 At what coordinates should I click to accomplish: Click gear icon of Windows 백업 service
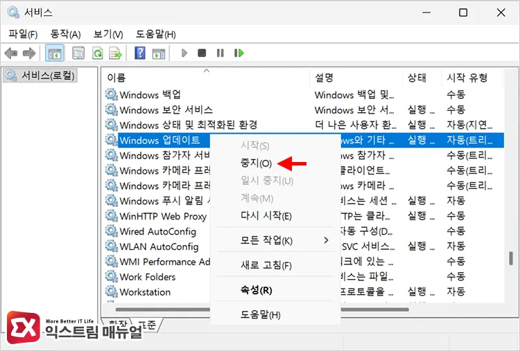(x=112, y=95)
